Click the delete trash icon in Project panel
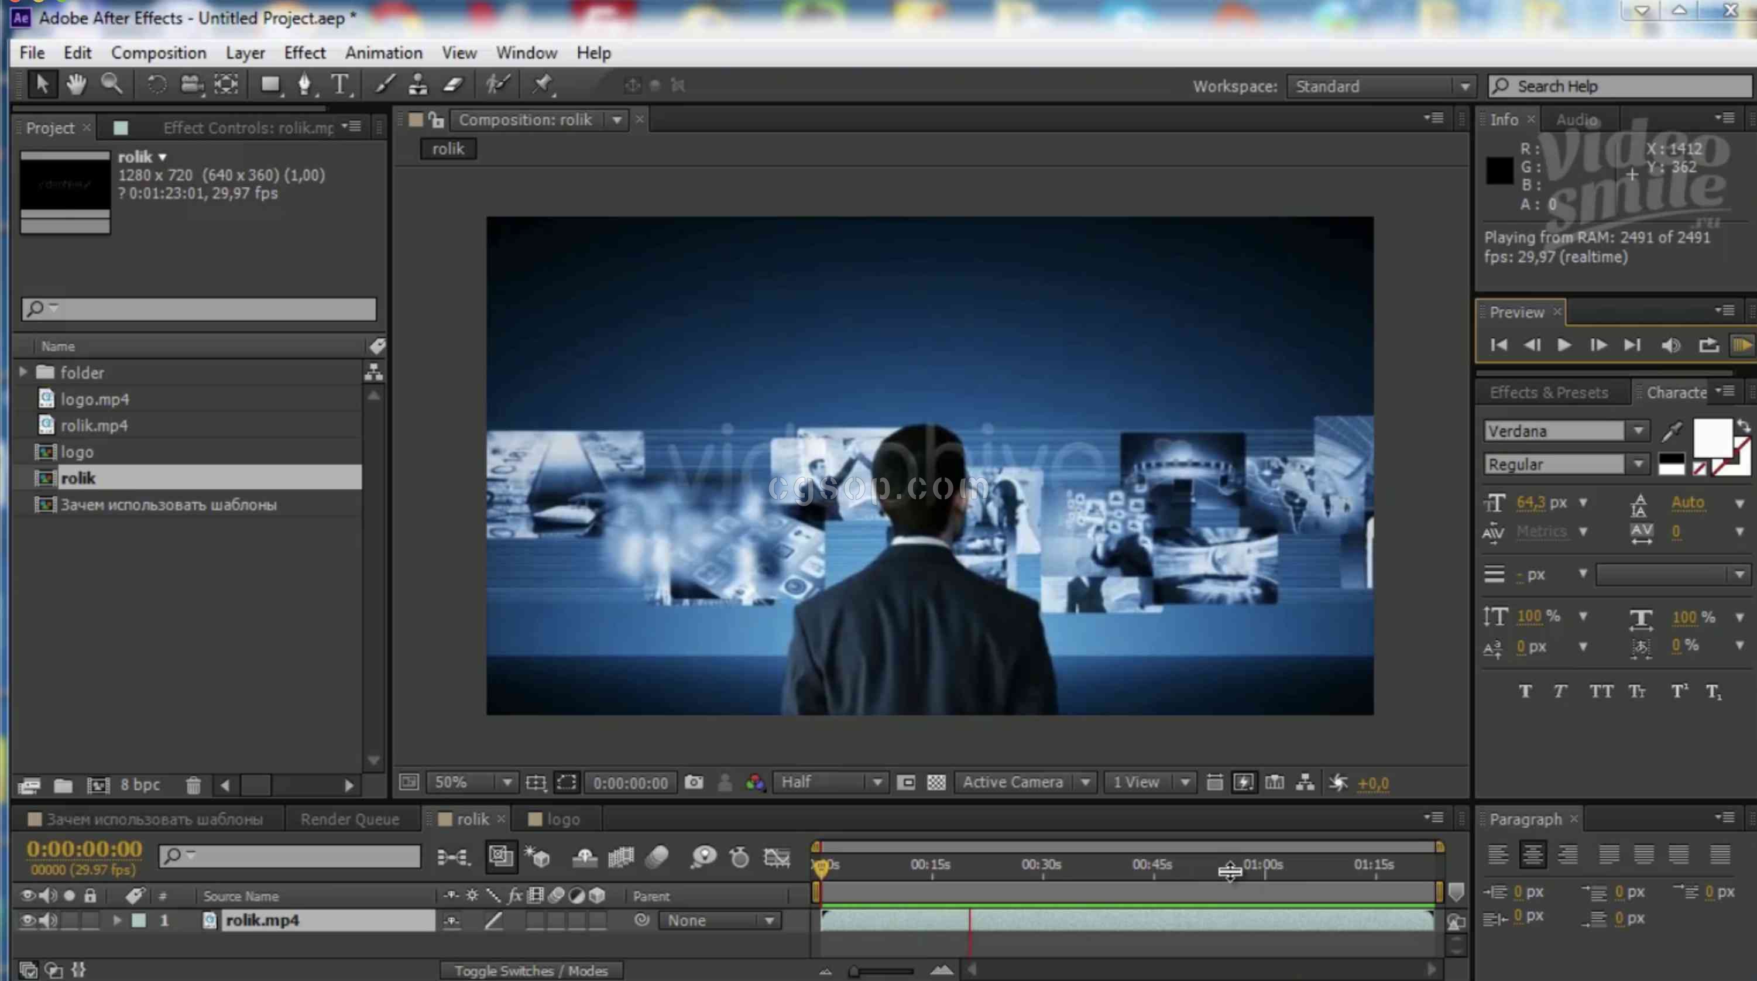The image size is (1757, 981). (193, 785)
